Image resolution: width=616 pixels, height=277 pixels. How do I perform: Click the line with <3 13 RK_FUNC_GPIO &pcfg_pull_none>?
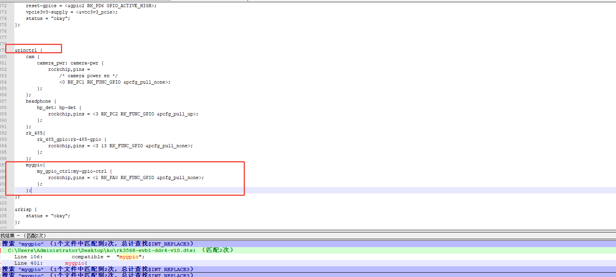[x=121, y=146]
